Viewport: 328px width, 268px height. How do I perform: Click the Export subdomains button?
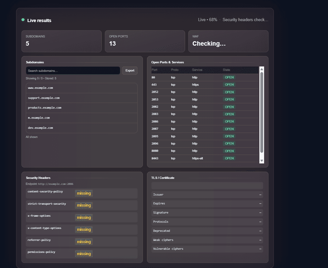coord(130,71)
